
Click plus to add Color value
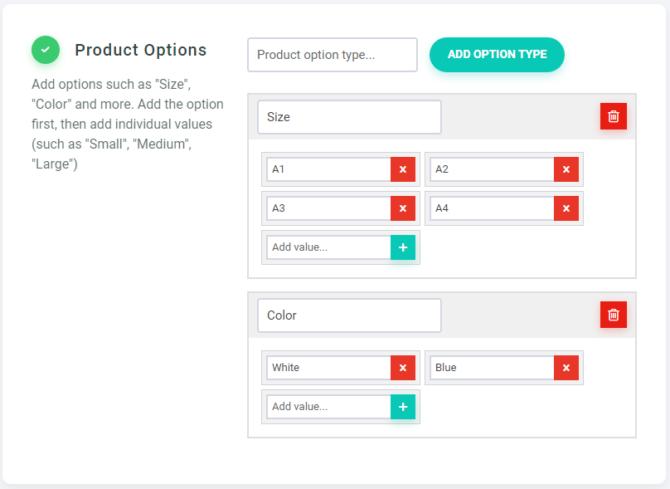pyautogui.click(x=403, y=407)
